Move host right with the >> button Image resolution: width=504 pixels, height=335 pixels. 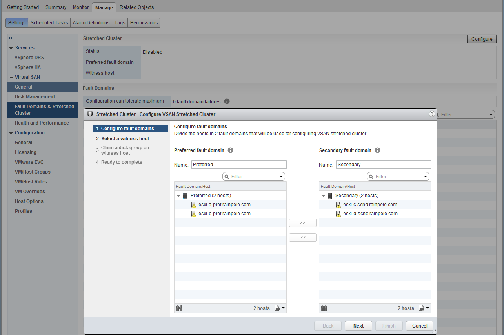[x=302, y=223]
